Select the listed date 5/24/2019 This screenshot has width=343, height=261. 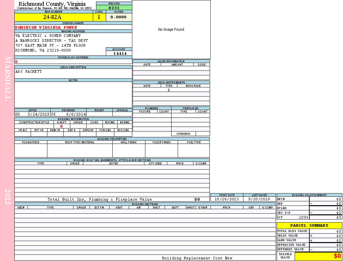pos(39,115)
